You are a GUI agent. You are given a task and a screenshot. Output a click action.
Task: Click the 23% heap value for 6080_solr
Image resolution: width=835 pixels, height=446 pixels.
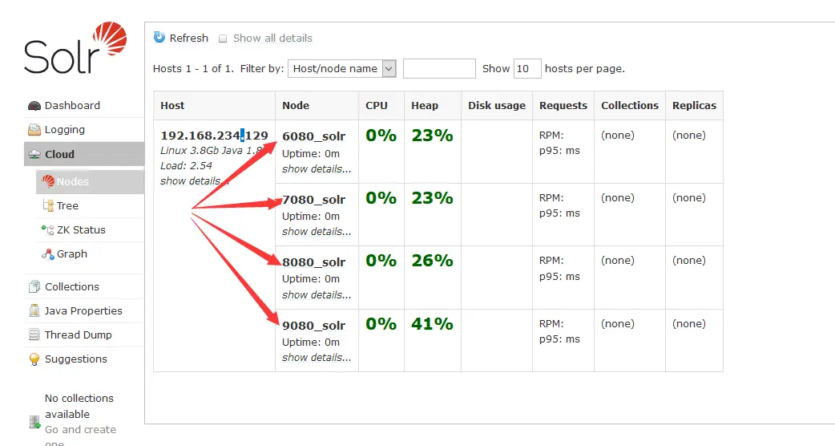(432, 136)
